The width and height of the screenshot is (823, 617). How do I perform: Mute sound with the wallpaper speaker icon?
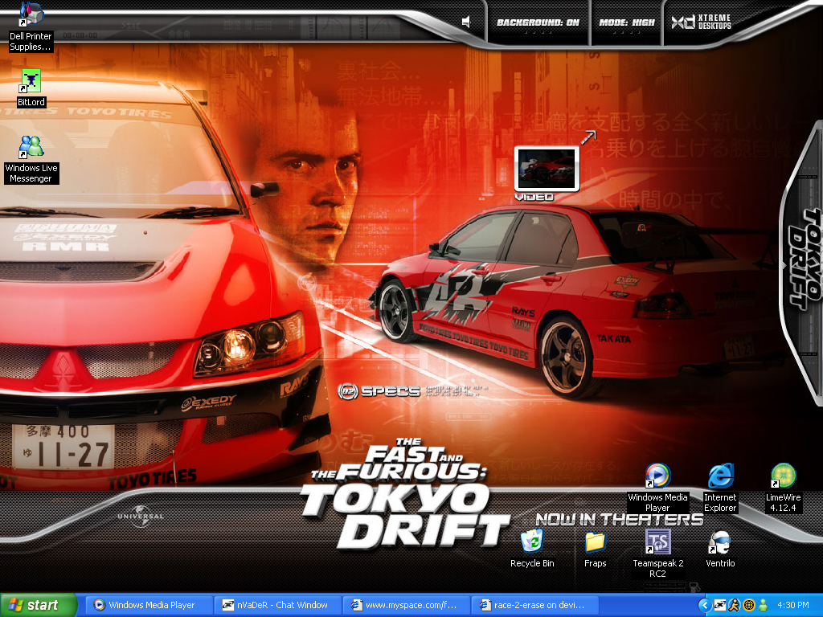click(465, 22)
